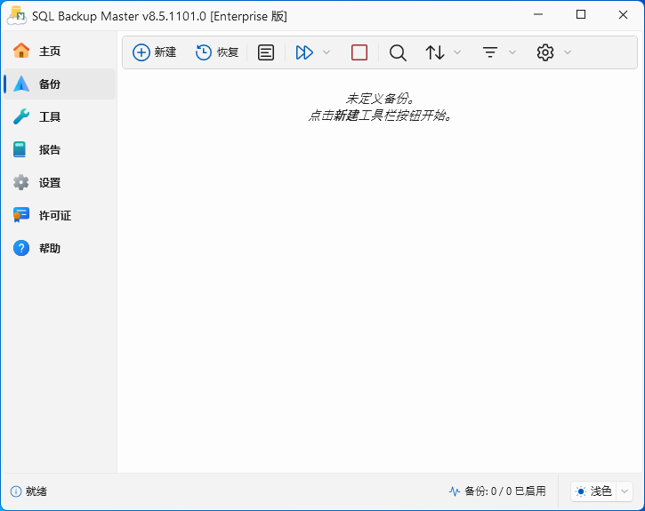Expand the sort options dropdown arrow
Image resolution: width=645 pixels, height=511 pixels.
[x=457, y=52]
